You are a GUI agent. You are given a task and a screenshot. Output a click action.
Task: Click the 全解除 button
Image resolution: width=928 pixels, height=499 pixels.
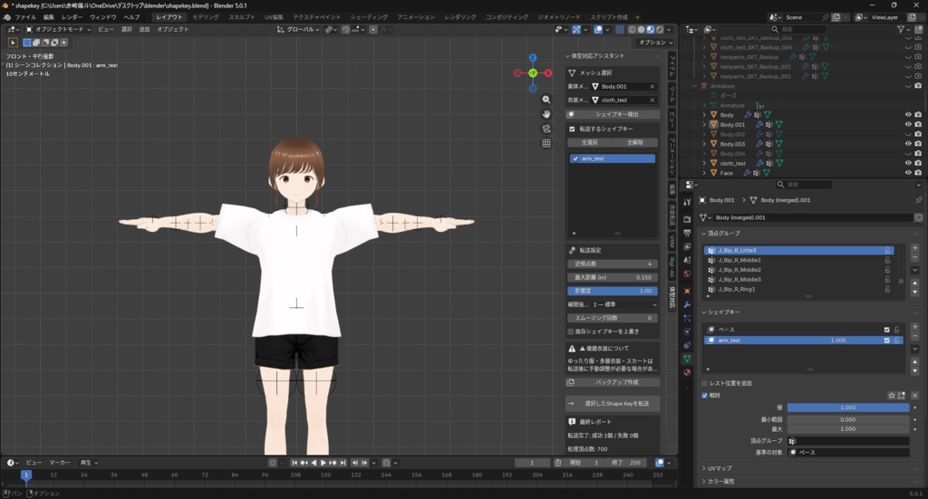pyautogui.click(x=635, y=142)
